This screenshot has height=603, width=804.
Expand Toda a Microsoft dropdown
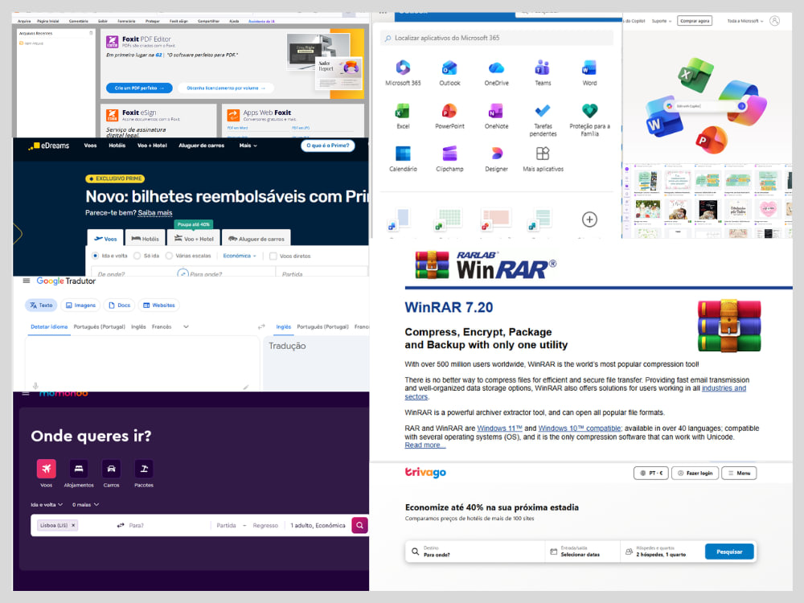tap(745, 21)
